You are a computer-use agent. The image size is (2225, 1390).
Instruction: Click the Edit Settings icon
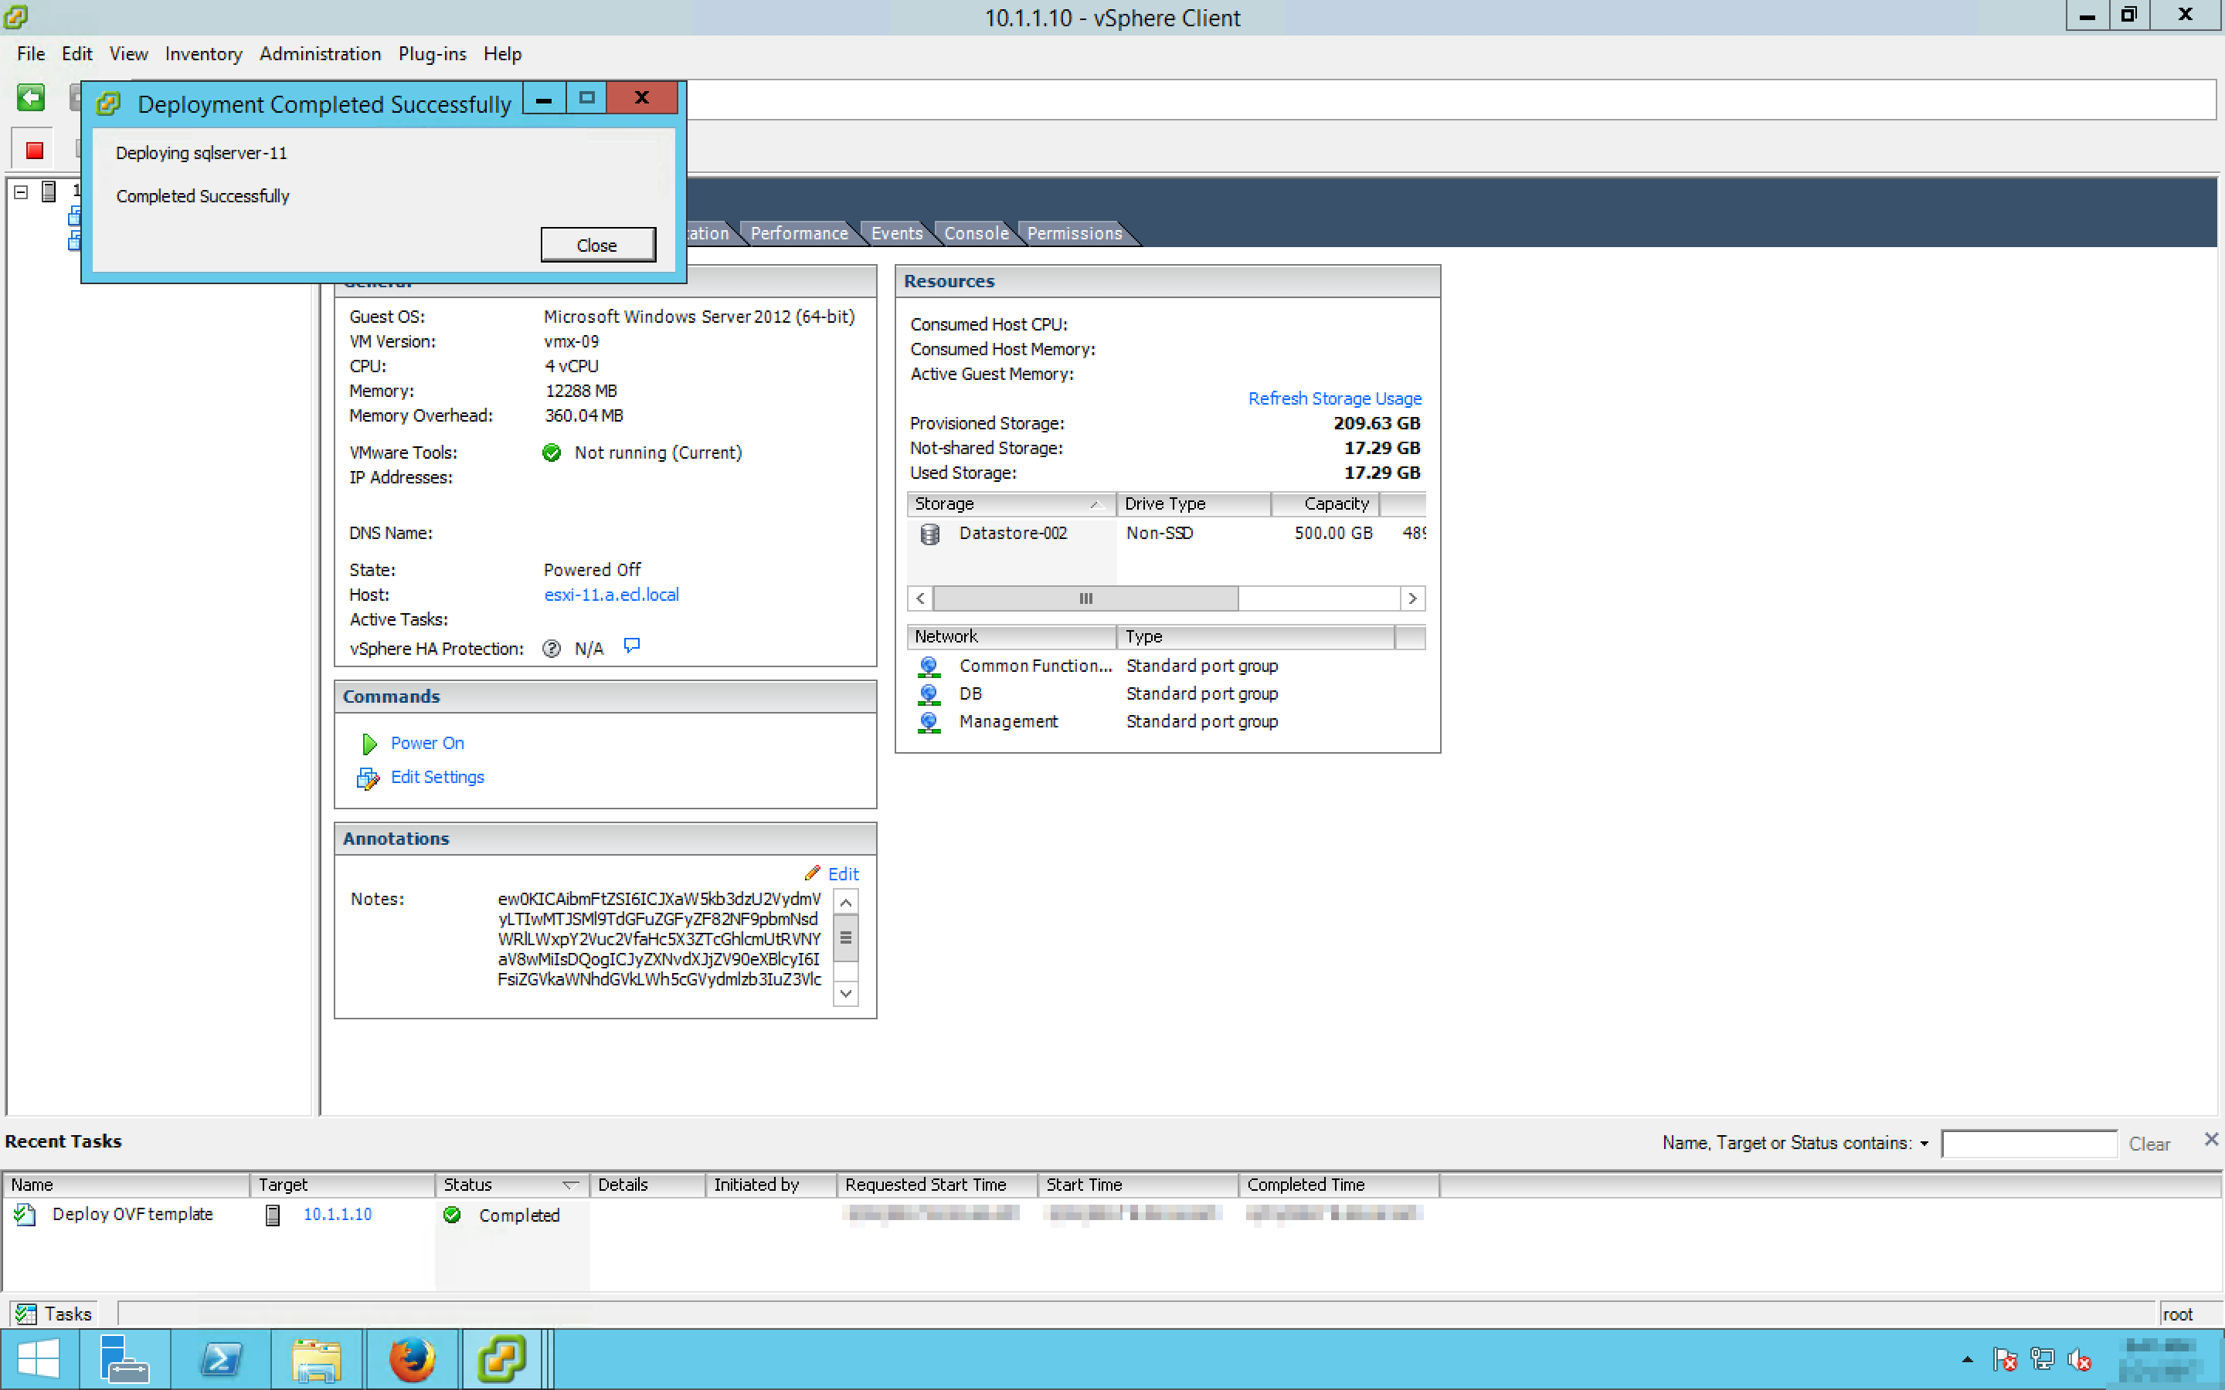pos(368,778)
